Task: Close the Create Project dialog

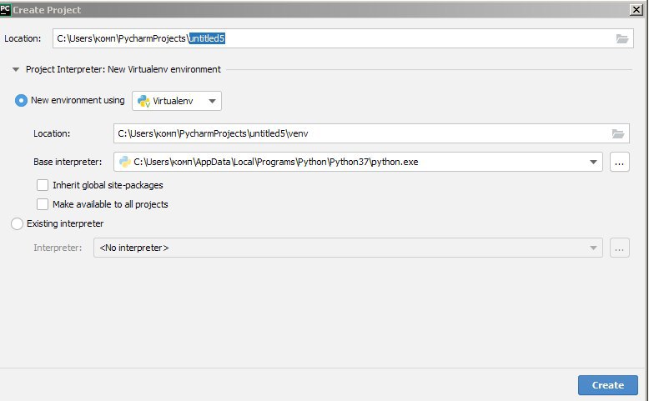Action: click(636, 9)
